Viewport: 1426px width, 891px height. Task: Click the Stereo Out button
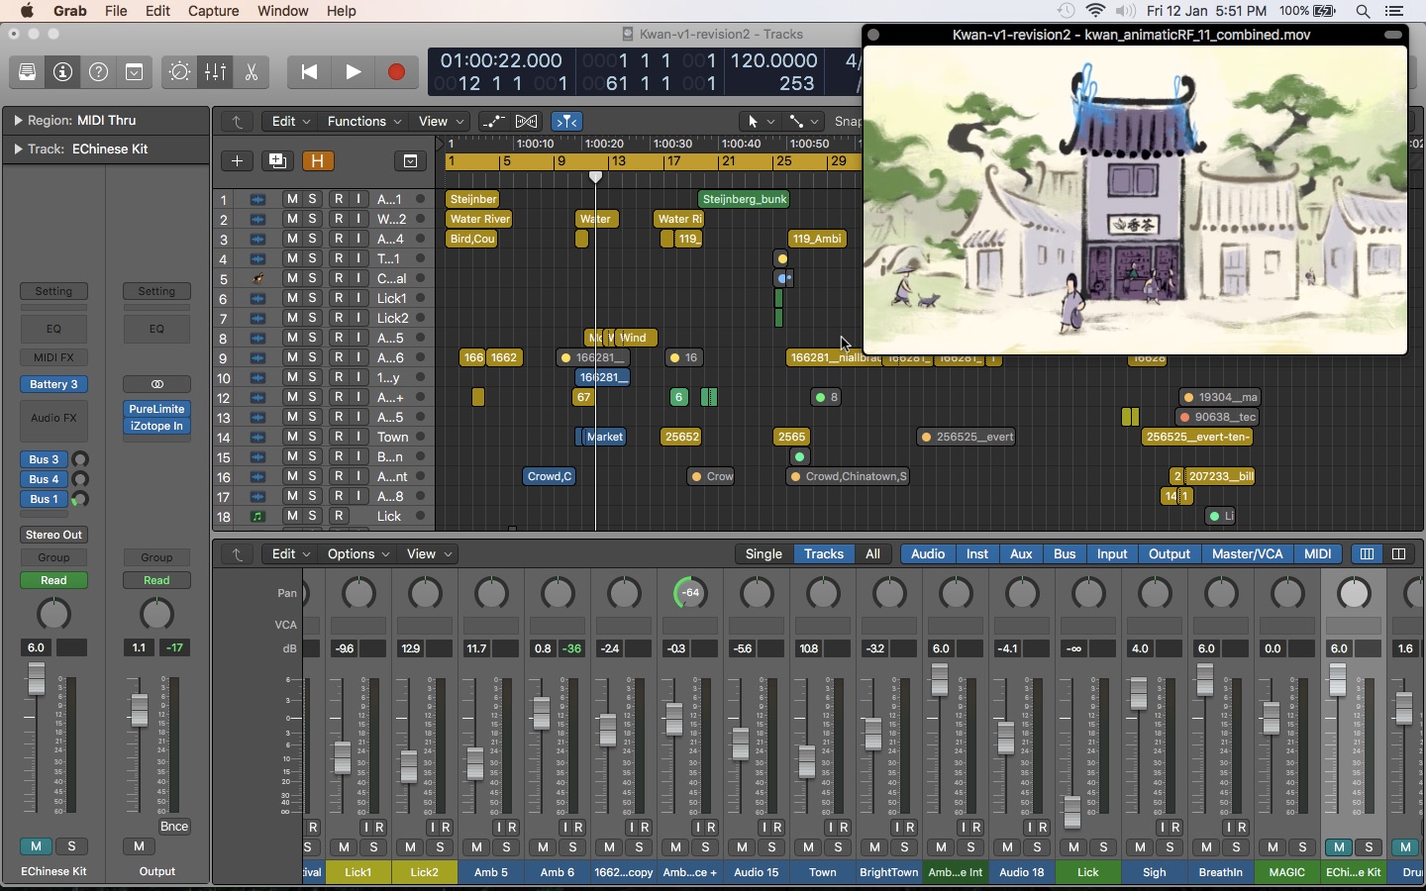click(52, 535)
